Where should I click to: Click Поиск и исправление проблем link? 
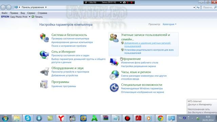coord(69,46)
